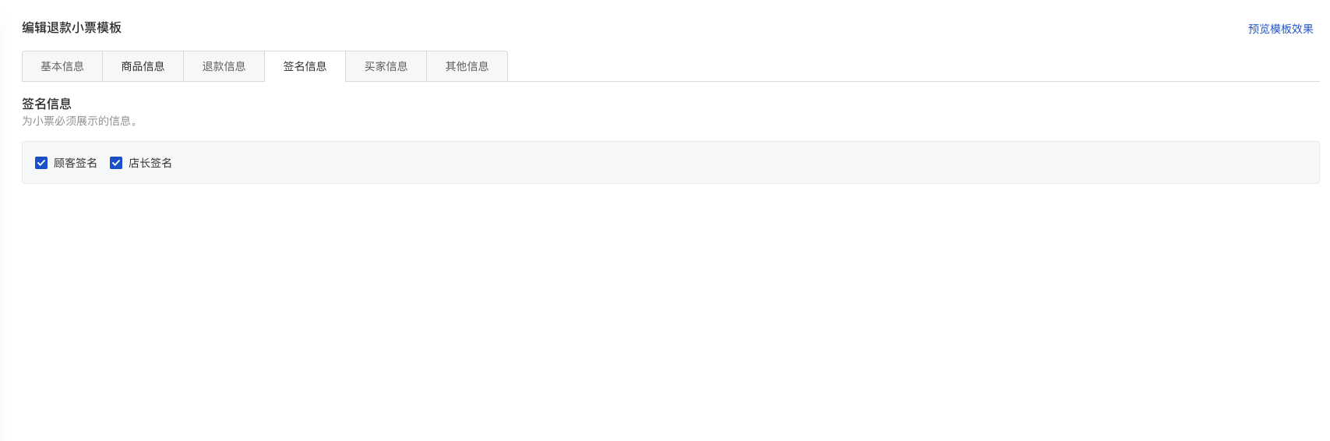Image resolution: width=1330 pixels, height=441 pixels.
Task: Disable the 店长签名 checkbox box
Action: pyautogui.click(x=116, y=163)
